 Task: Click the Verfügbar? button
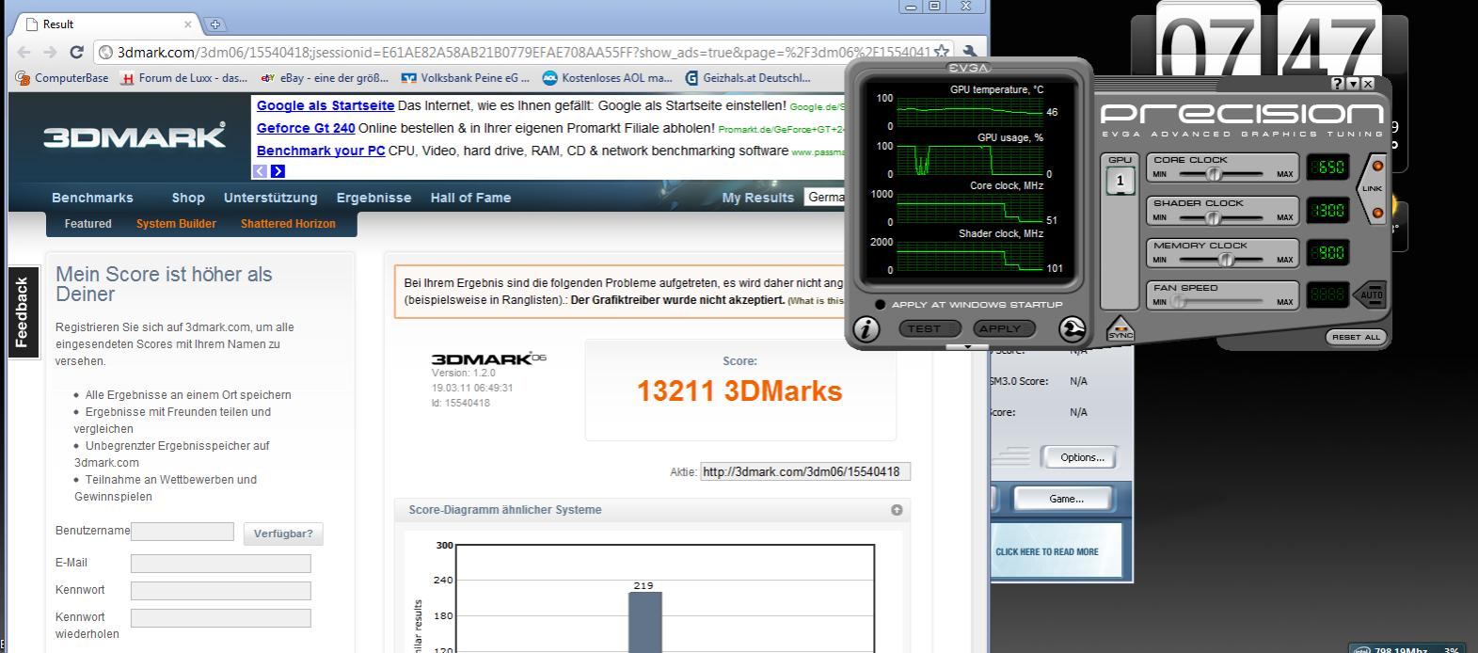(283, 534)
